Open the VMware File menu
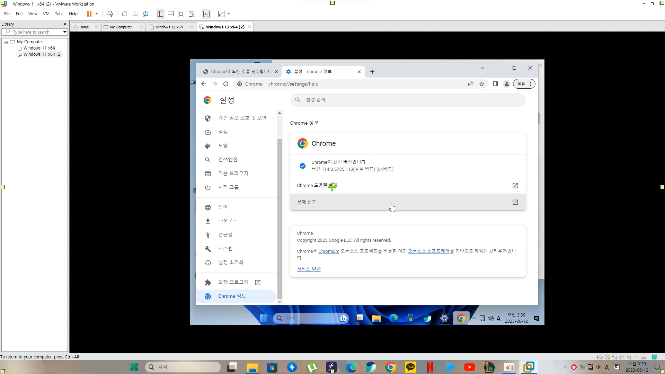Image resolution: width=665 pixels, height=374 pixels. [x=7, y=14]
